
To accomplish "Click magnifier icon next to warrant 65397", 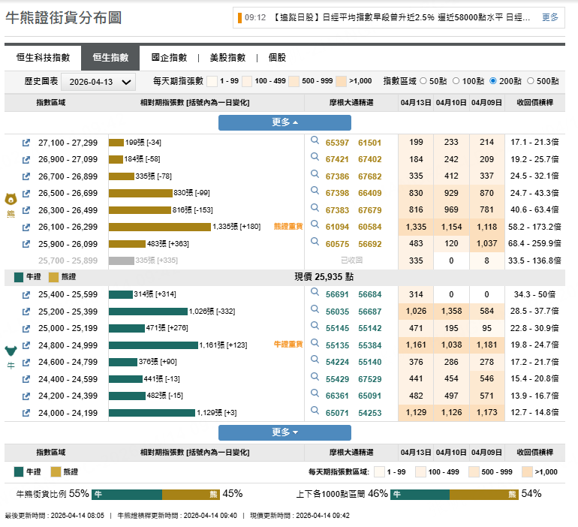I will (x=316, y=142).
